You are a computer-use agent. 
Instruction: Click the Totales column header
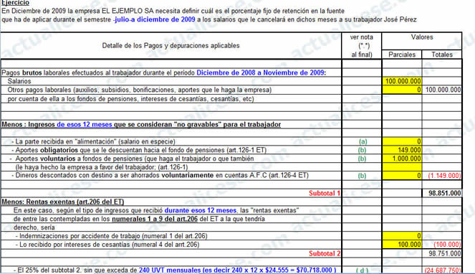pyautogui.click(x=442, y=55)
